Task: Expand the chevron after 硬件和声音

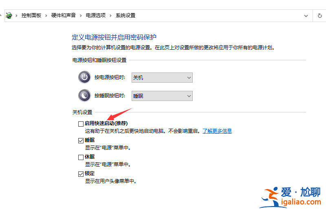Action: pyautogui.click(x=81, y=15)
